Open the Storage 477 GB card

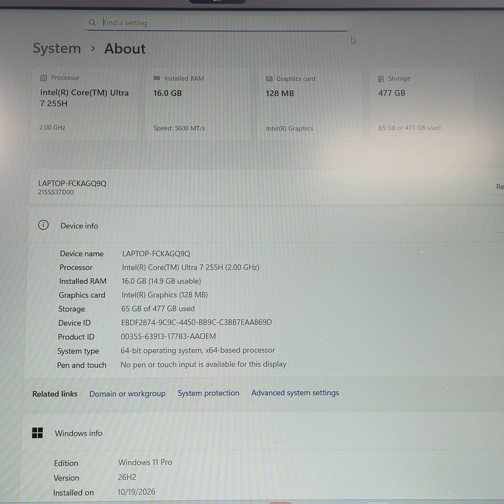[x=422, y=104]
